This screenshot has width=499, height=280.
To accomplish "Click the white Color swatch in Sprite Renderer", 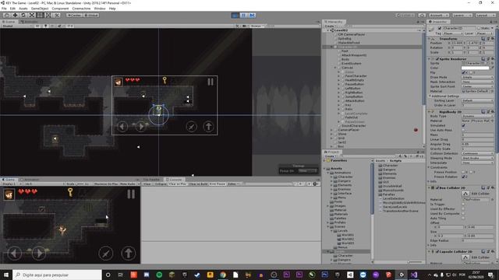I will [475, 68].
